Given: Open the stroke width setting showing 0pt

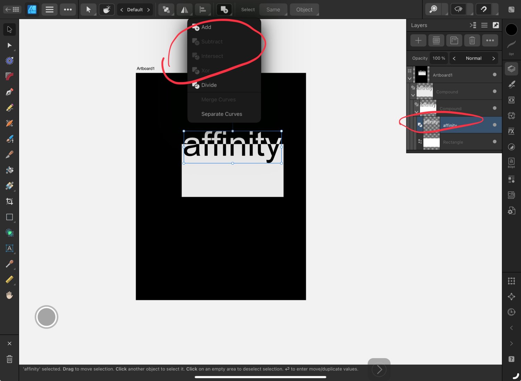Looking at the screenshot, I should pos(511,47).
